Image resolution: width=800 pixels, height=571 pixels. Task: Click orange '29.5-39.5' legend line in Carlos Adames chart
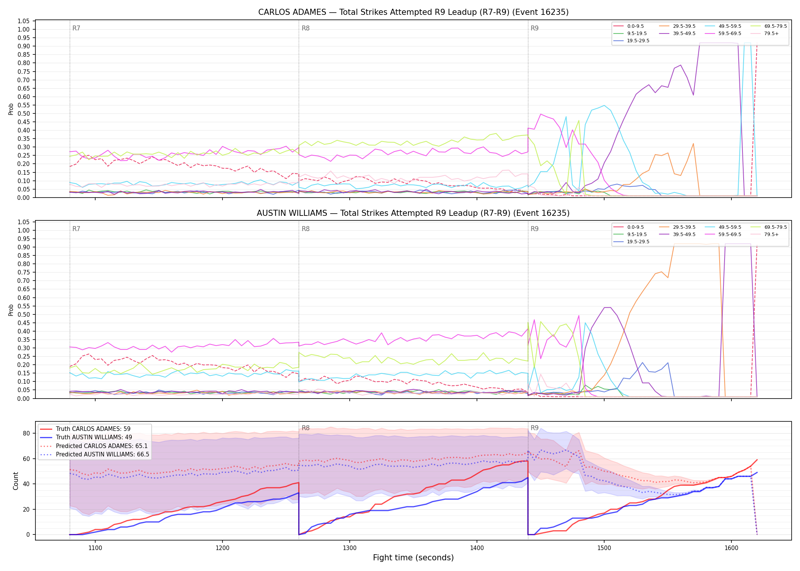[x=664, y=26]
